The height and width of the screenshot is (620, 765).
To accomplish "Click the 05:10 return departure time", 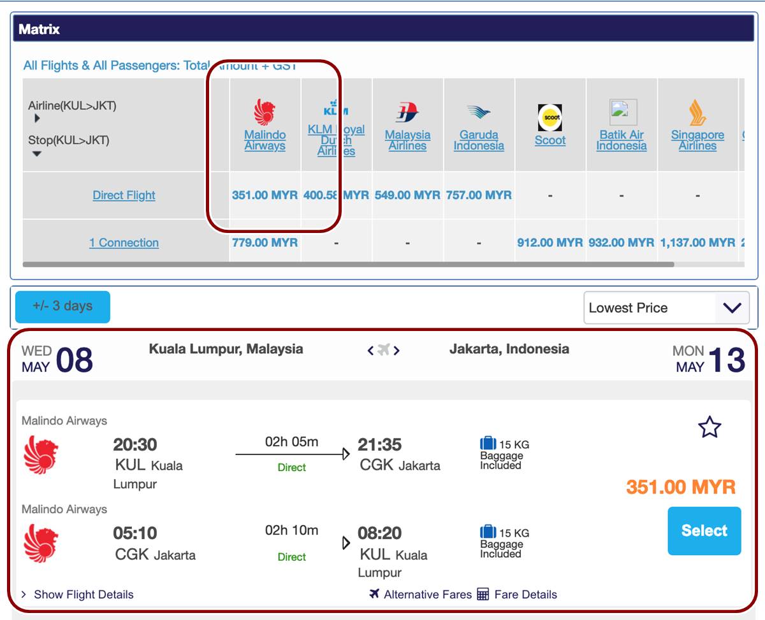I will click(135, 533).
